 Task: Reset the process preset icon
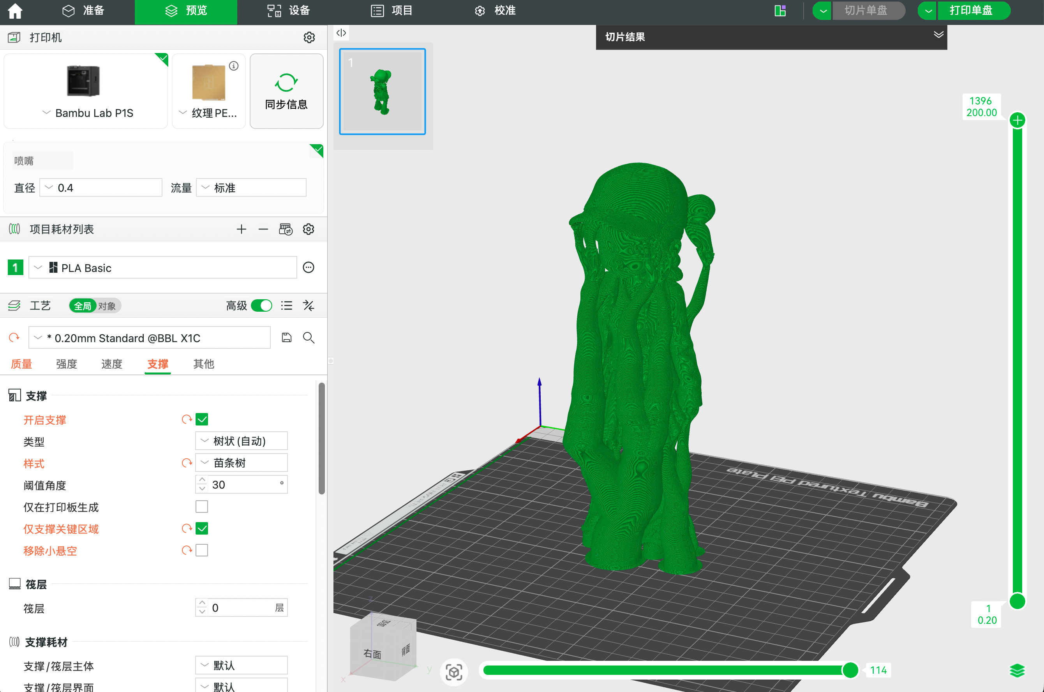point(14,337)
